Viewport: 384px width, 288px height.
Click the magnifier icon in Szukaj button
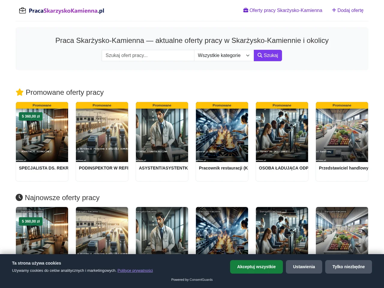(260, 55)
